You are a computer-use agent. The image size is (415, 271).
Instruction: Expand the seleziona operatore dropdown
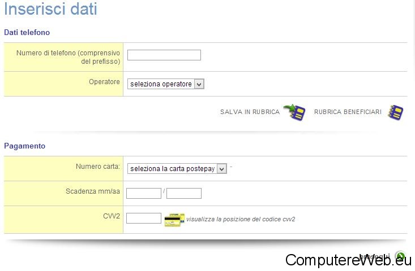coord(166,84)
